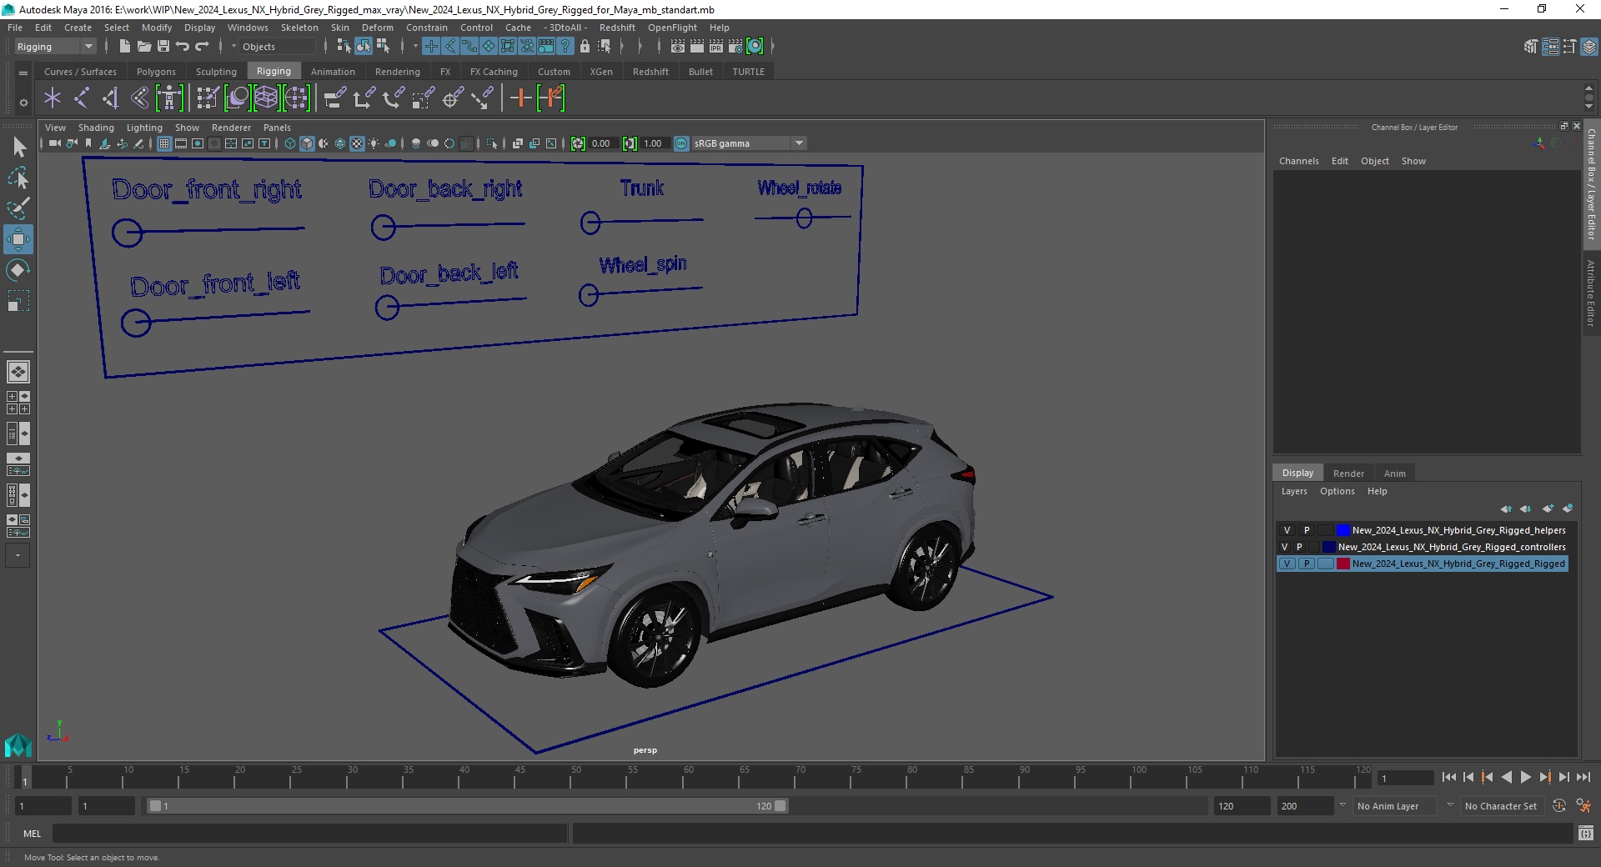1601x867 pixels.
Task: Open the Rigging menu set dropdown
Action: (x=55, y=47)
